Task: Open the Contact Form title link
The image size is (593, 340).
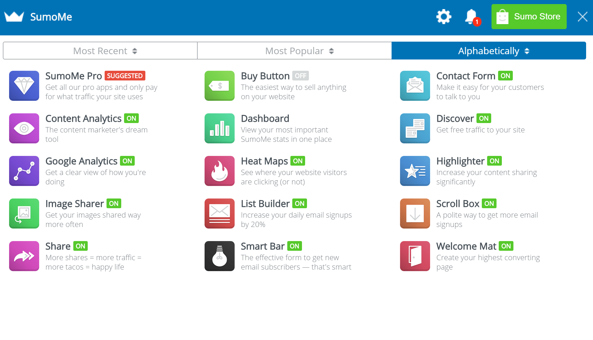Action: (466, 76)
